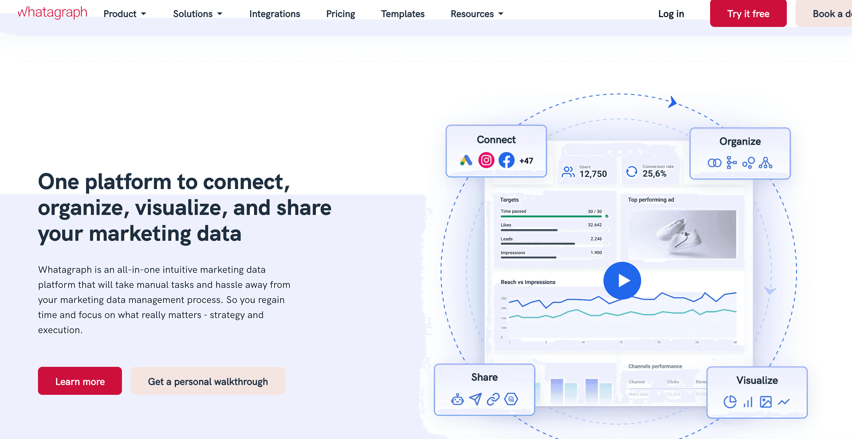Select the Facebook icon in Connect card

[x=506, y=161]
